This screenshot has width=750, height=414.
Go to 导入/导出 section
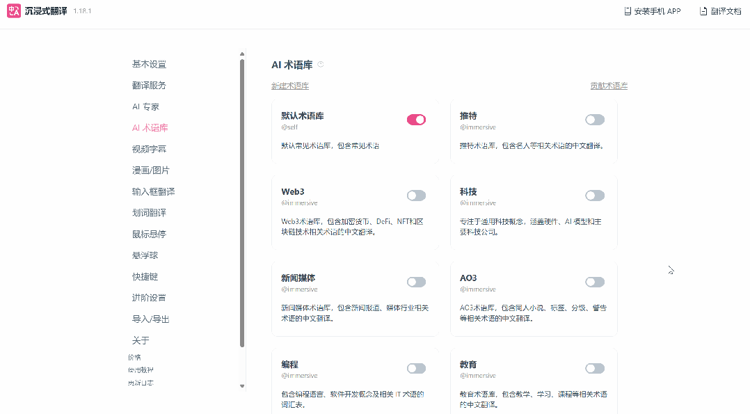point(151,319)
